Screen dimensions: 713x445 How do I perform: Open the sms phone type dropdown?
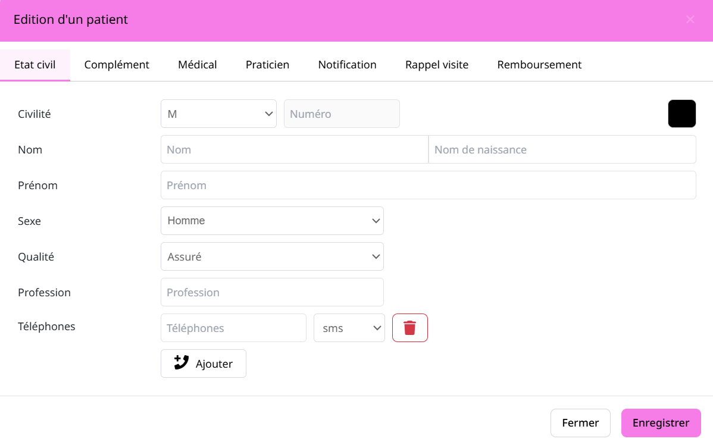[x=349, y=328]
